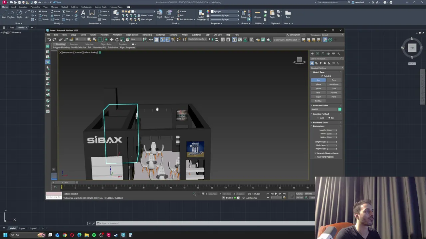Expand the Modify panel dropdown in AutoCAD ribbon
This screenshot has width=426, height=239.
click(58, 23)
